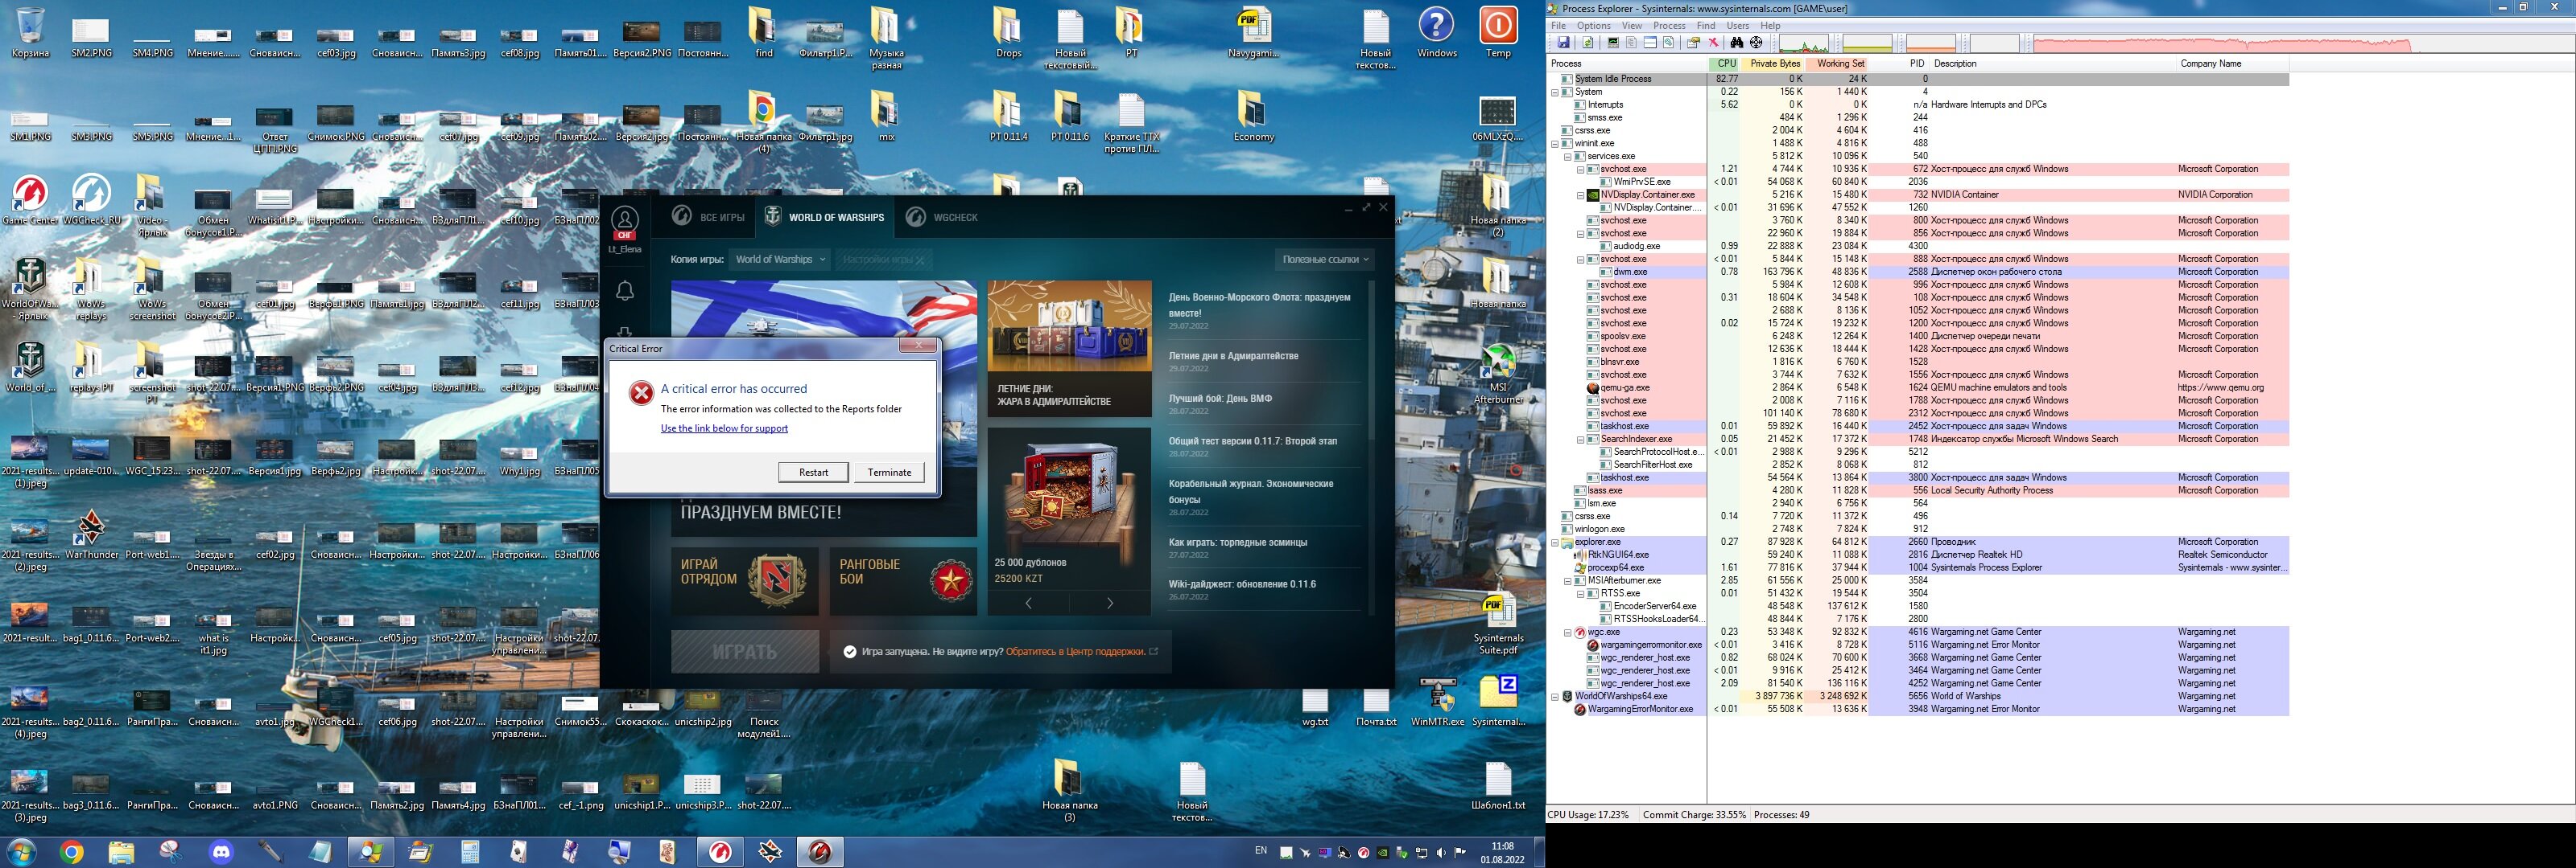Viewport: 2576px width, 868px height.
Task: Open the Lt_Elena profile avatar
Action: tap(625, 221)
